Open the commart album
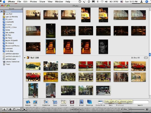The image size is (151, 113). (9, 48)
